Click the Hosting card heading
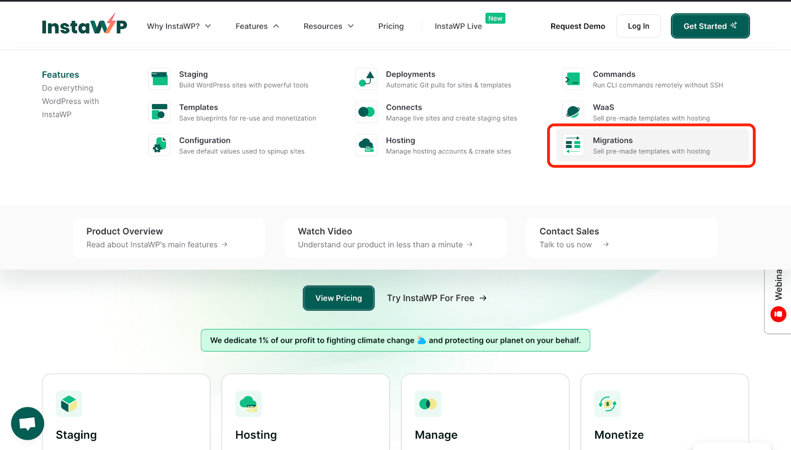Image resolution: width=791 pixels, height=450 pixels. point(256,435)
